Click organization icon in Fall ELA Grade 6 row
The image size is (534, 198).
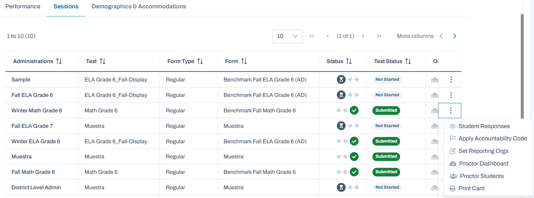[x=435, y=95]
